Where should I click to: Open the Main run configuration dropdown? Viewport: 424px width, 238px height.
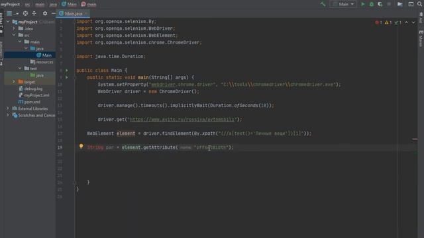coord(343,4)
